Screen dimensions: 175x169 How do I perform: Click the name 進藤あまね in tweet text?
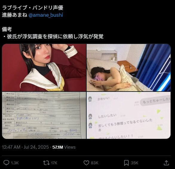point(15,15)
